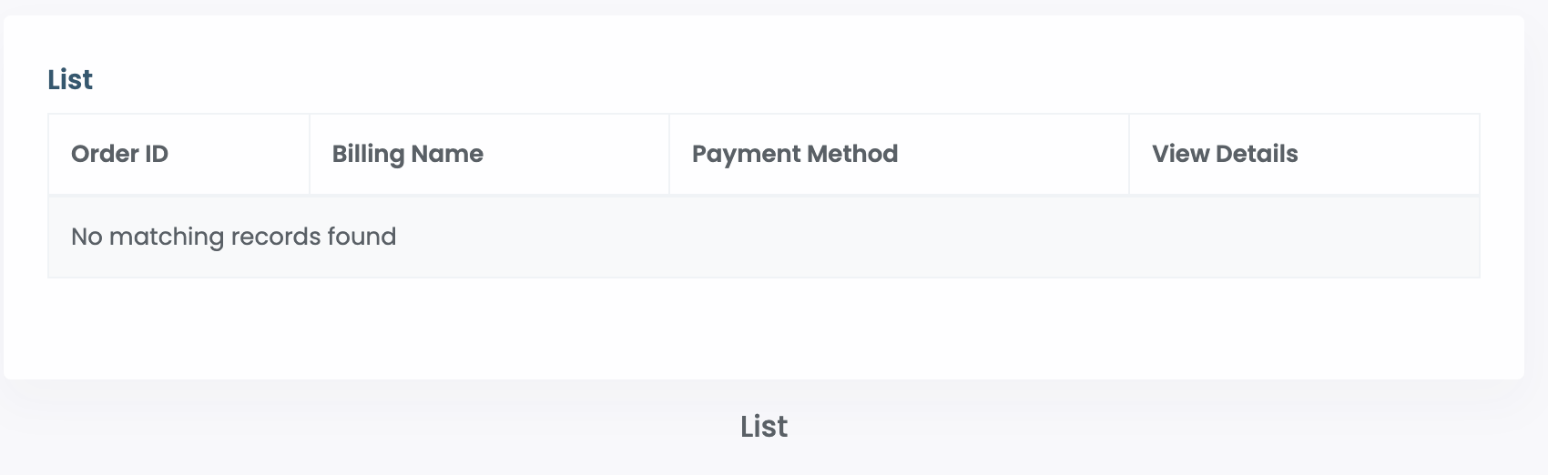Toggle sorting on Order ID header

[x=119, y=154]
